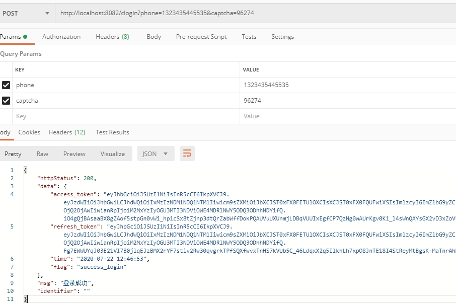This screenshot has height=304, width=456.
Task: Open request Headers (8) tab
Action: 112,37
